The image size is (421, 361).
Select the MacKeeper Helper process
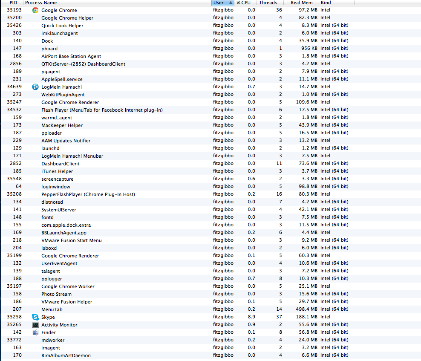point(210,125)
